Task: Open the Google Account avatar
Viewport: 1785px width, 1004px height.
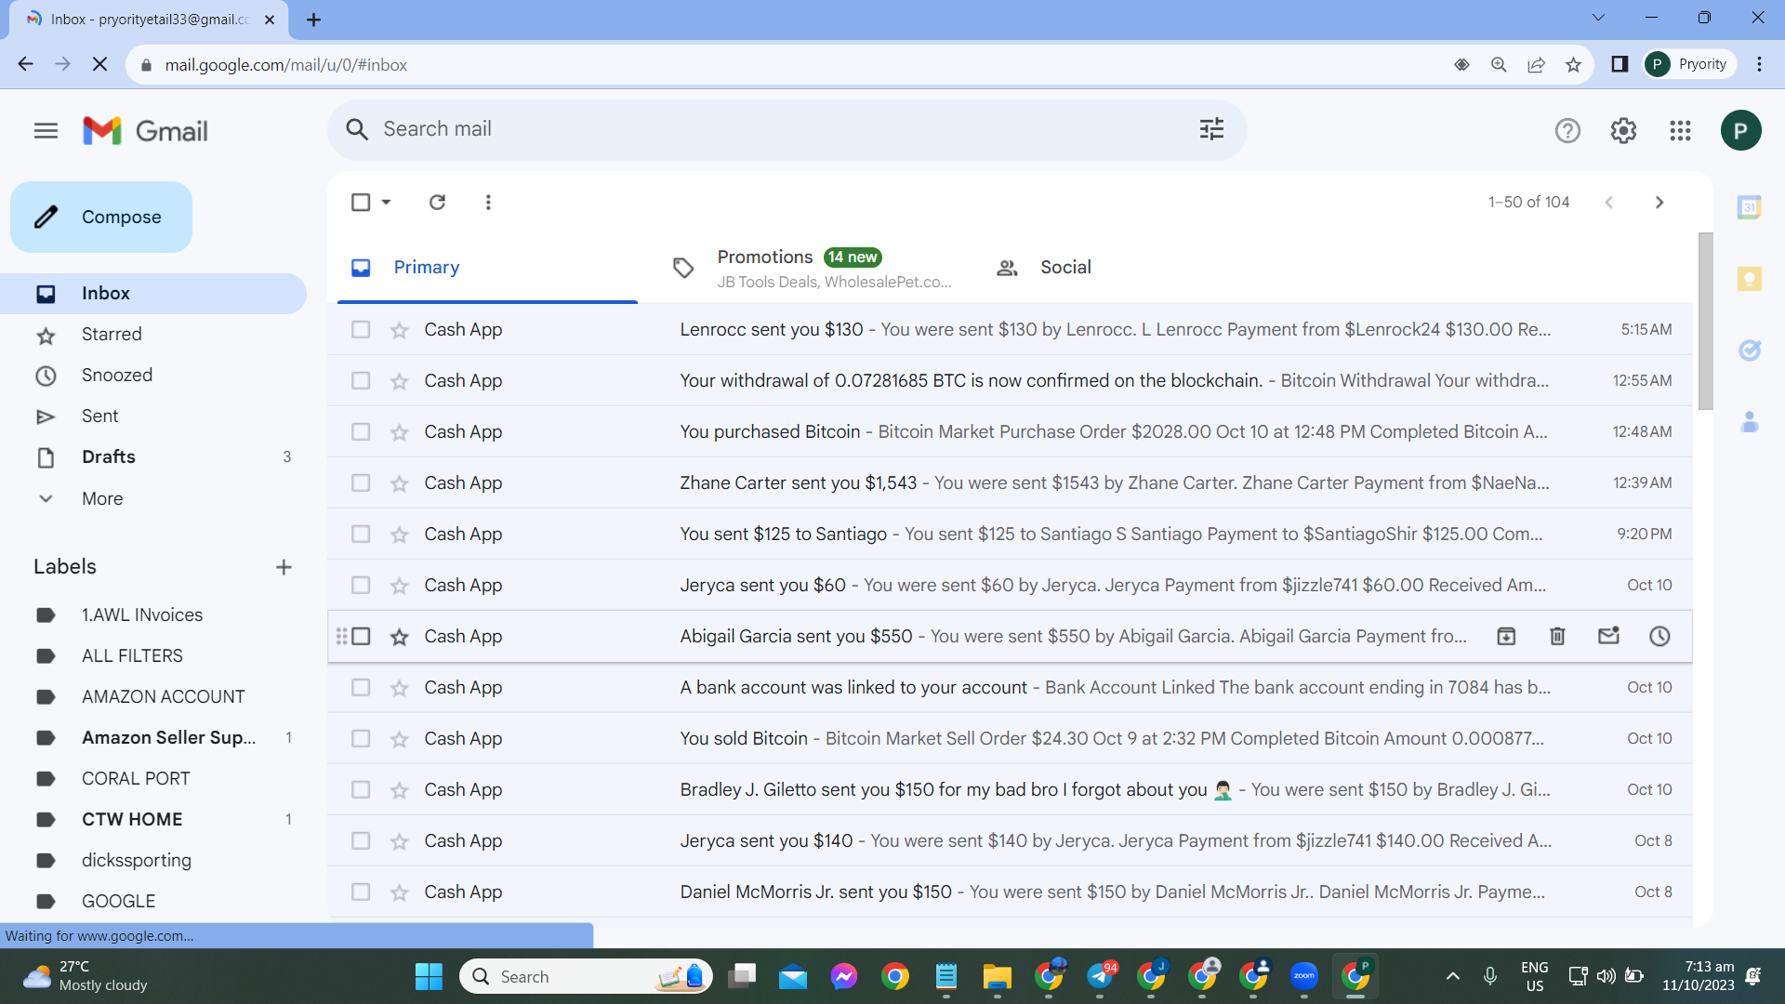Action: (1740, 131)
